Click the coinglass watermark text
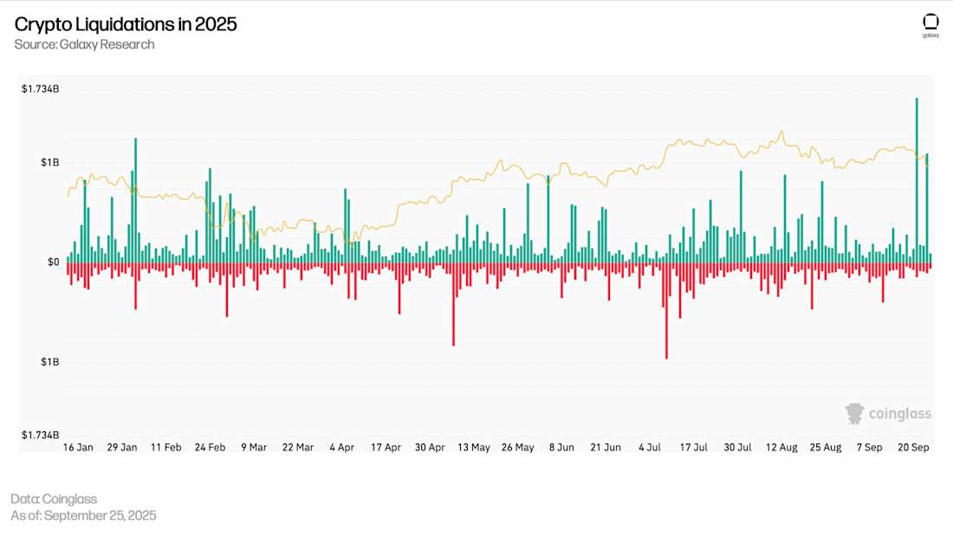 click(899, 414)
